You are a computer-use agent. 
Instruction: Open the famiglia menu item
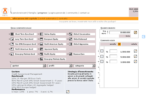pyautogui.click(x=32, y=13)
